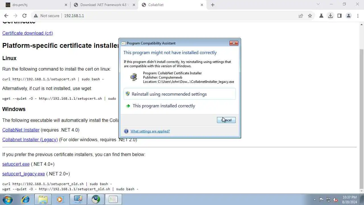The width and height of the screenshot is (364, 205).
Task: Click the address bar URL 192.168.1.1
Action: tap(74, 16)
